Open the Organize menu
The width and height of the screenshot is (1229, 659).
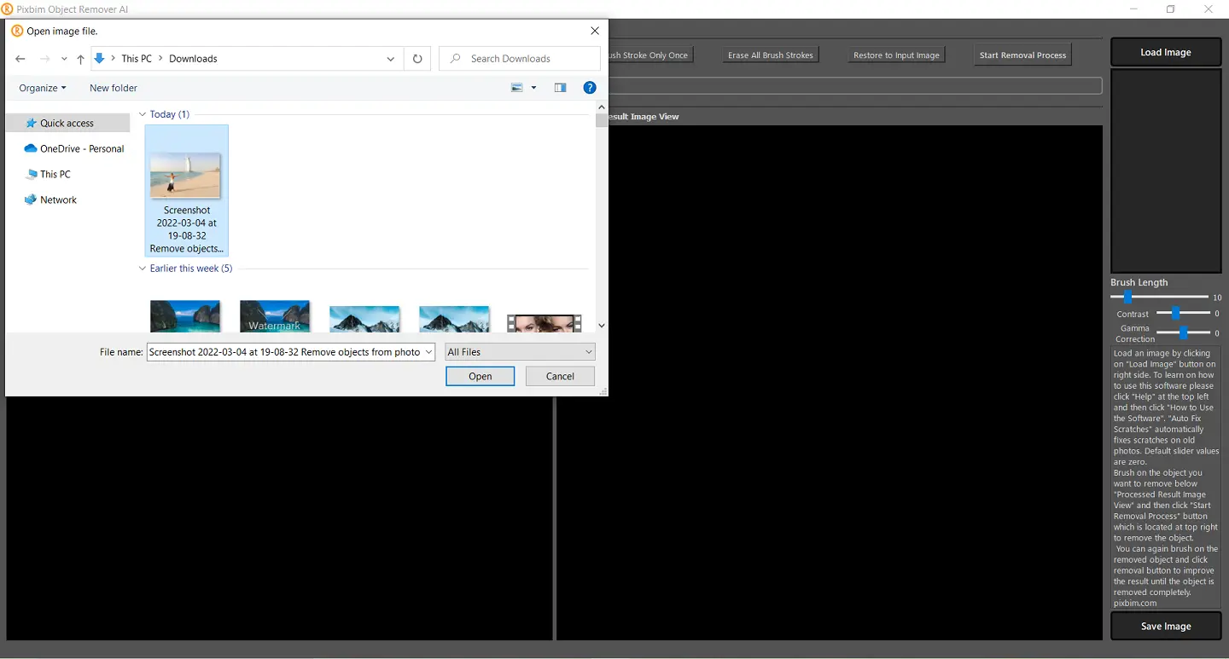pyautogui.click(x=43, y=88)
